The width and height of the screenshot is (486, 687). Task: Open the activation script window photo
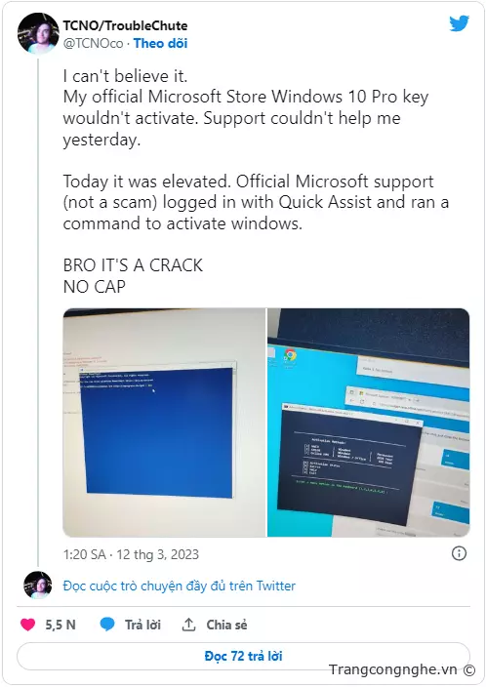coord(369,423)
